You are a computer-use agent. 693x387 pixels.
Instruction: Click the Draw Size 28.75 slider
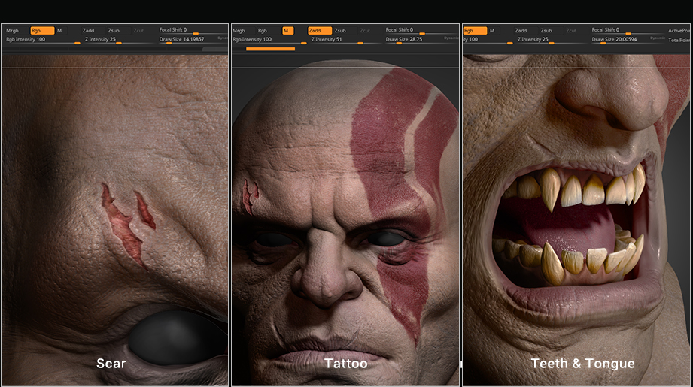(x=404, y=39)
